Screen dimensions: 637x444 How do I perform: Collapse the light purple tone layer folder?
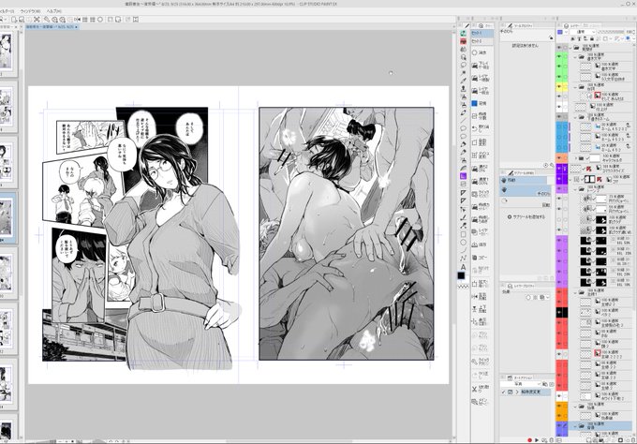[575, 188]
